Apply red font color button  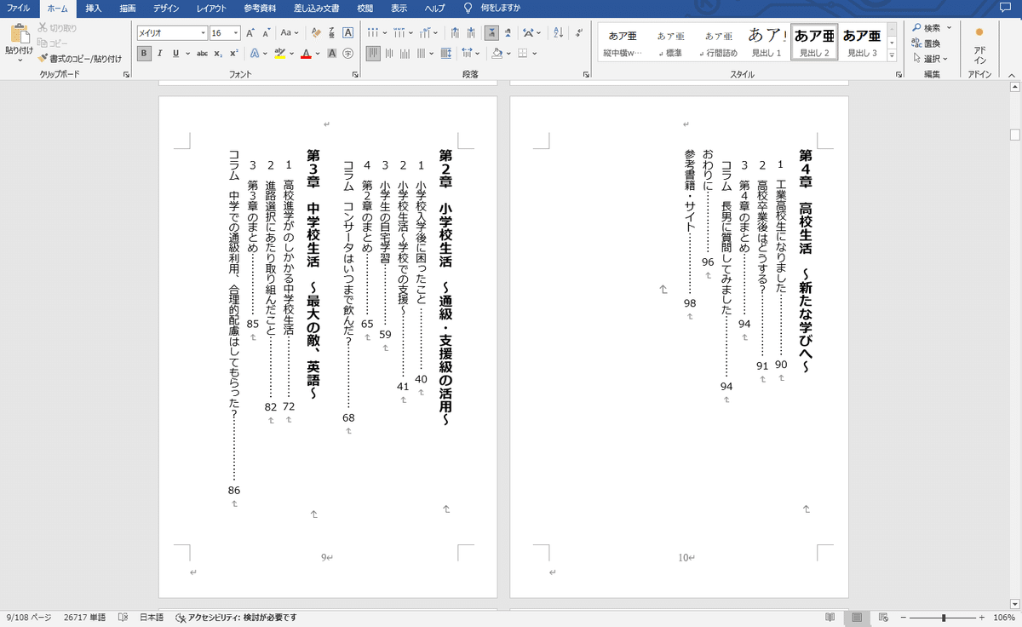click(307, 53)
